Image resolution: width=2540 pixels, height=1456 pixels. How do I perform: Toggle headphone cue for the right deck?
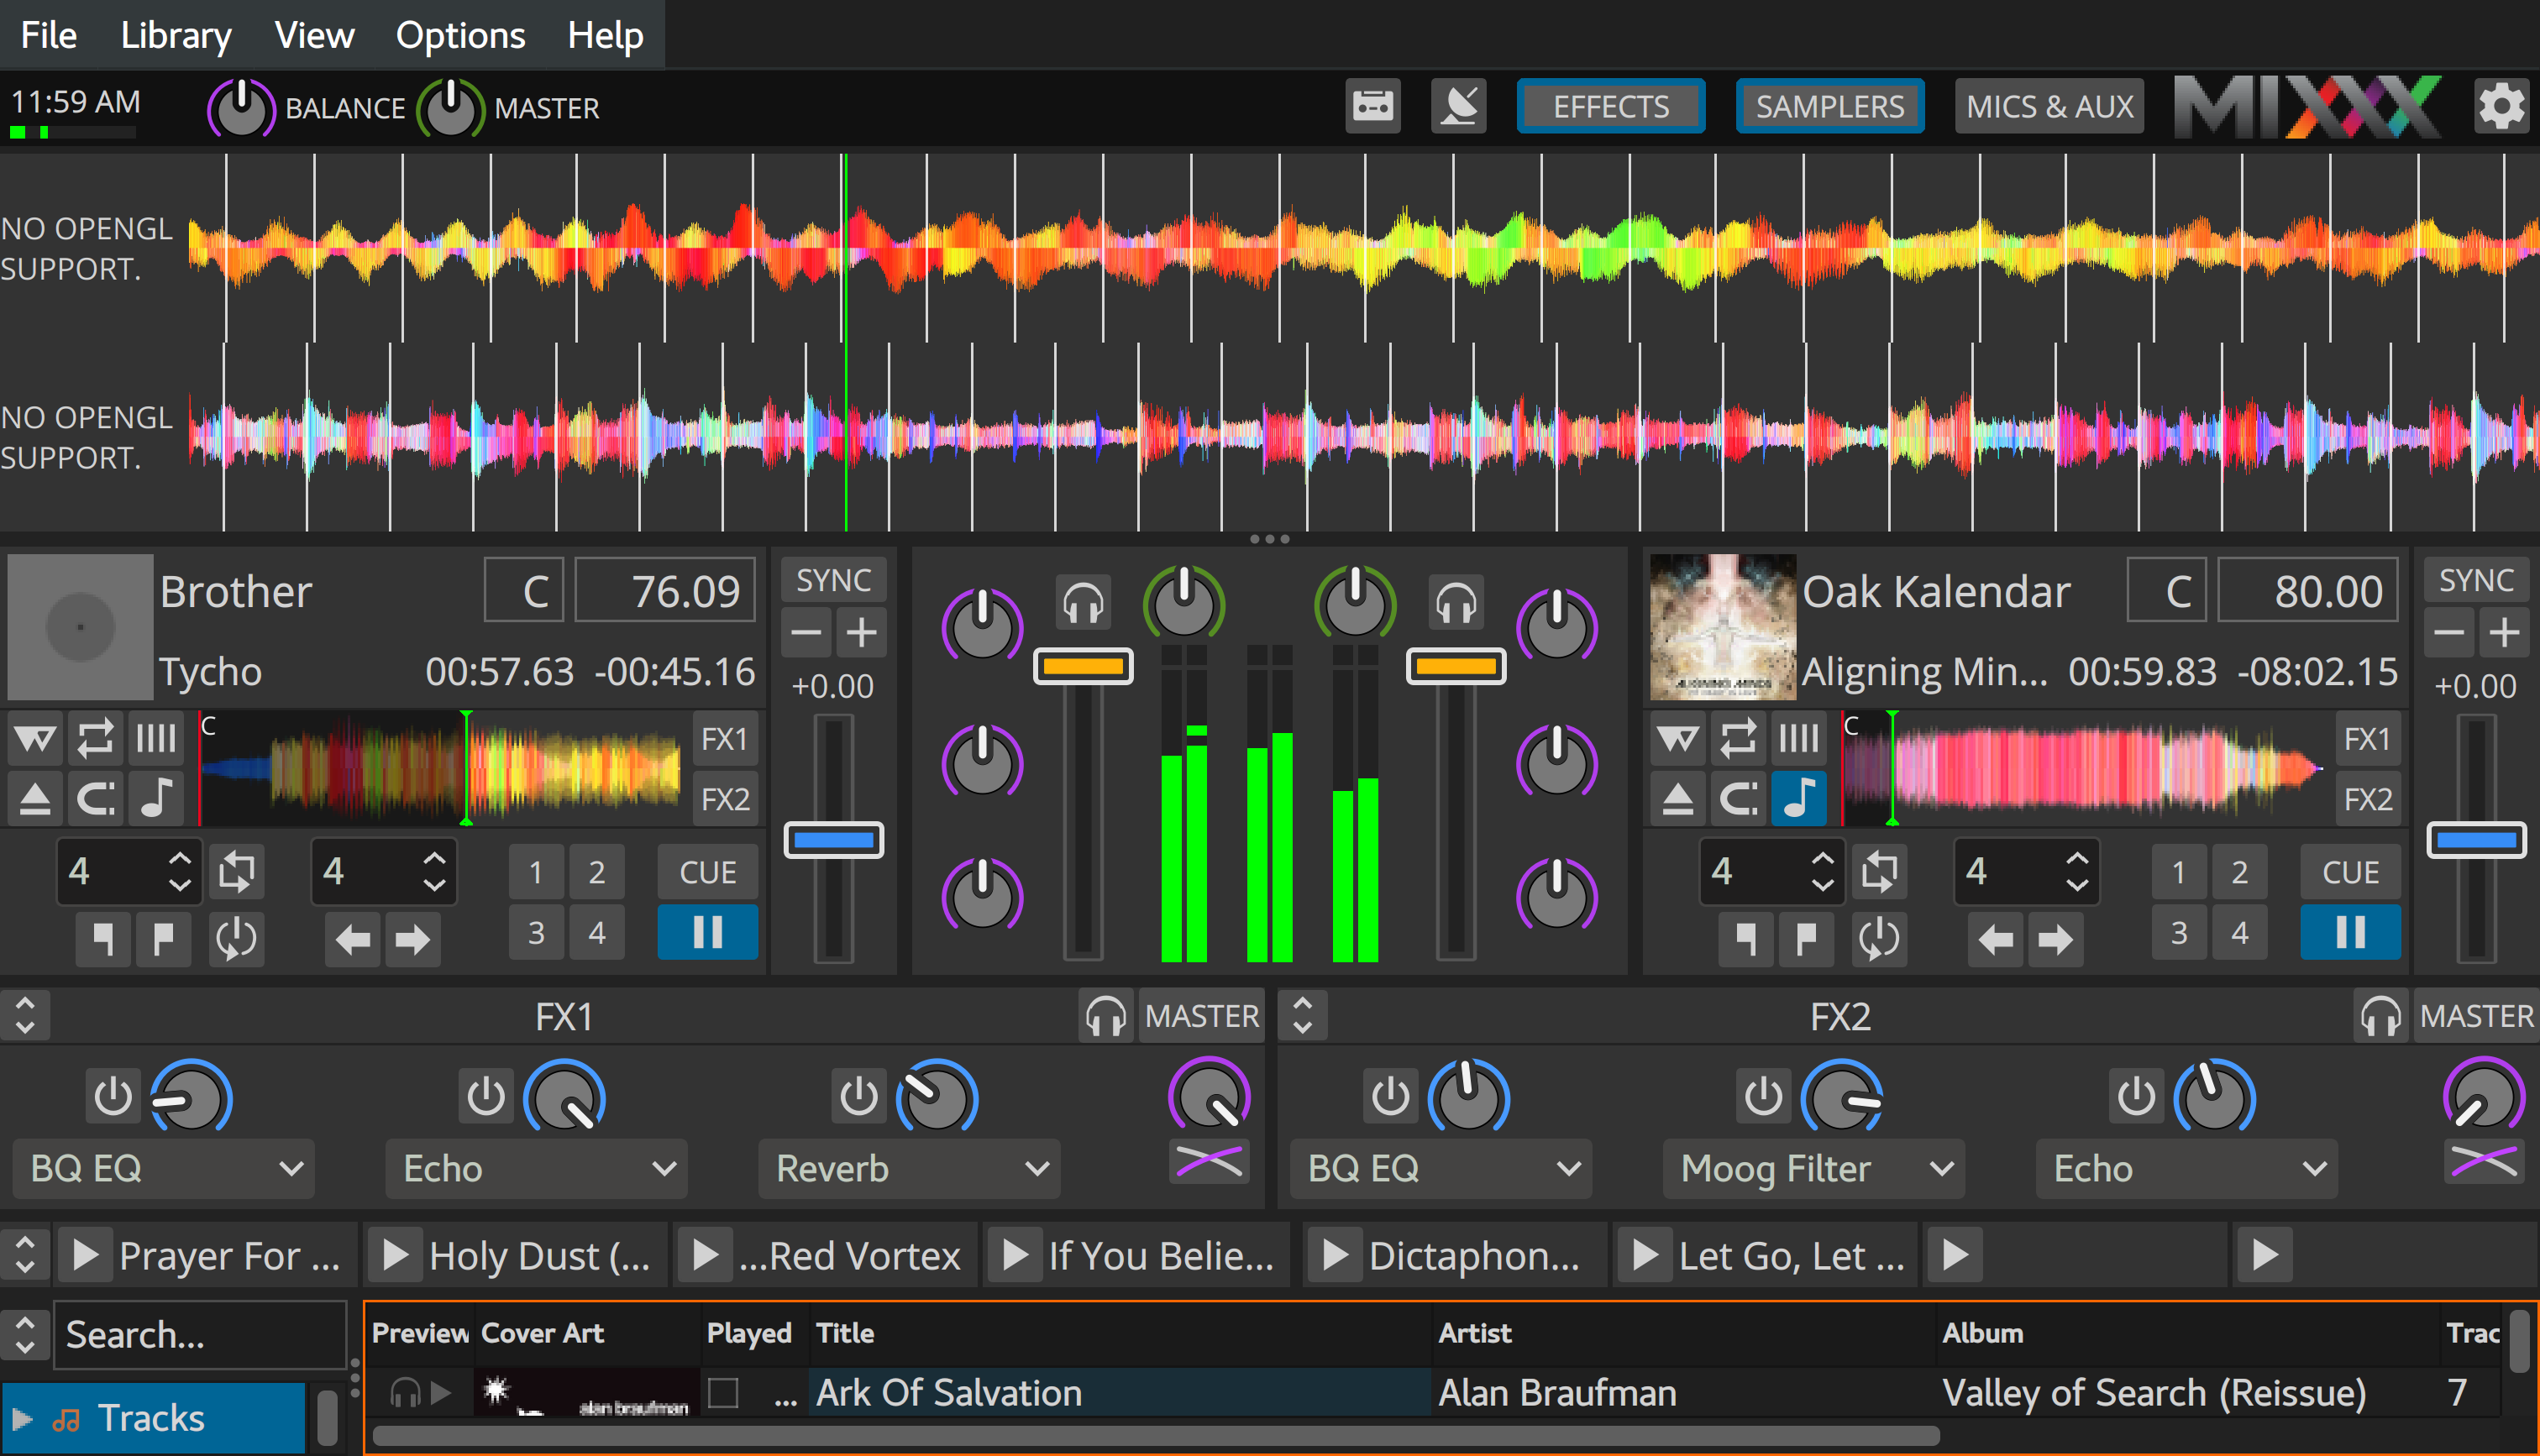(x=1456, y=603)
